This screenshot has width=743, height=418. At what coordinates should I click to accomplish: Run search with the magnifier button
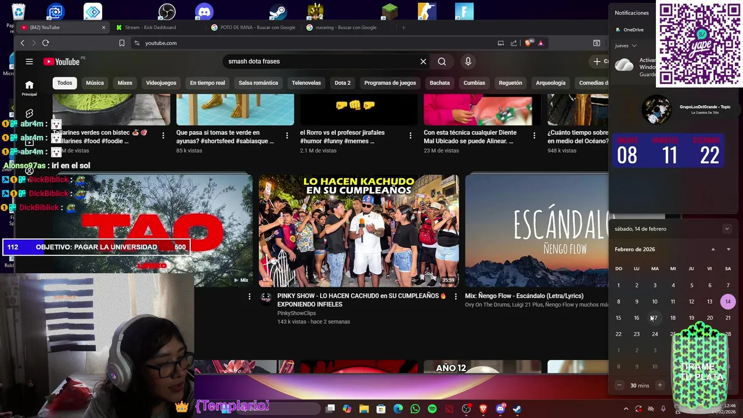[x=442, y=62]
